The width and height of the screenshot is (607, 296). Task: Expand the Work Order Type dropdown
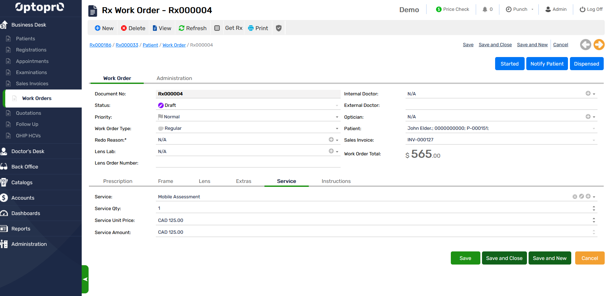(x=337, y=128)
